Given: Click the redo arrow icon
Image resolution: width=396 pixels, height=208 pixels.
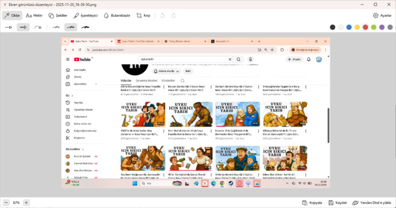Looking at the screenshot, I should 174,15.
